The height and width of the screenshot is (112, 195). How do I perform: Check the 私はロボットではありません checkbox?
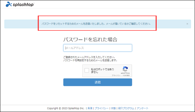click(x=87, y=70)
